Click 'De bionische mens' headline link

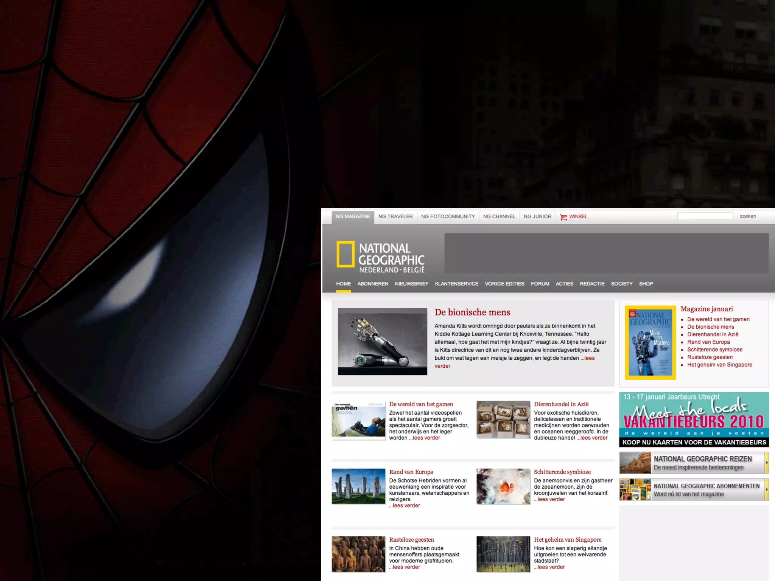[472, 312]
